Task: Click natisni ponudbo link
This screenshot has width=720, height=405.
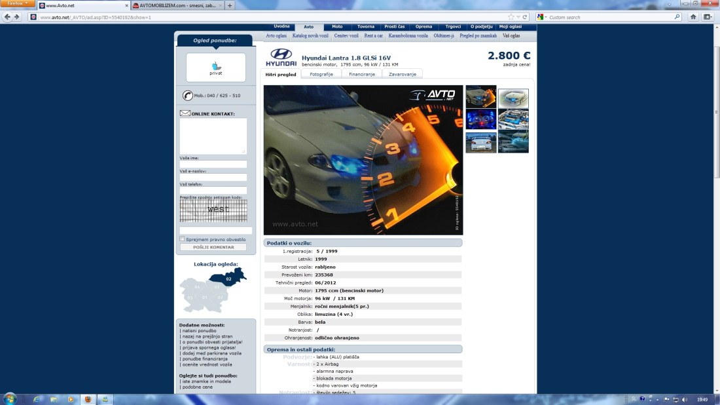Action: pos(199,330)
